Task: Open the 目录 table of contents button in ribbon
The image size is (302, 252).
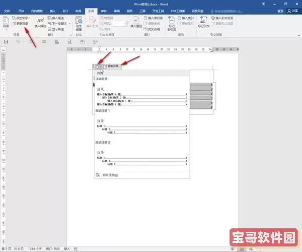Action: (x=6, y=23)
